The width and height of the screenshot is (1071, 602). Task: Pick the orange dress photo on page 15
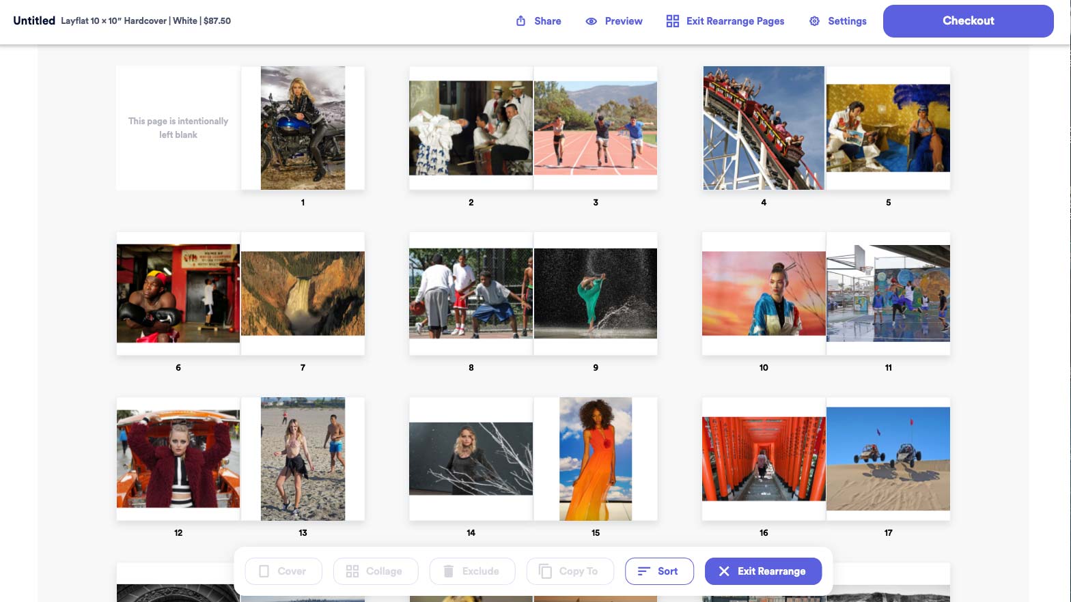pyautogui.click(x=595, y=459)
